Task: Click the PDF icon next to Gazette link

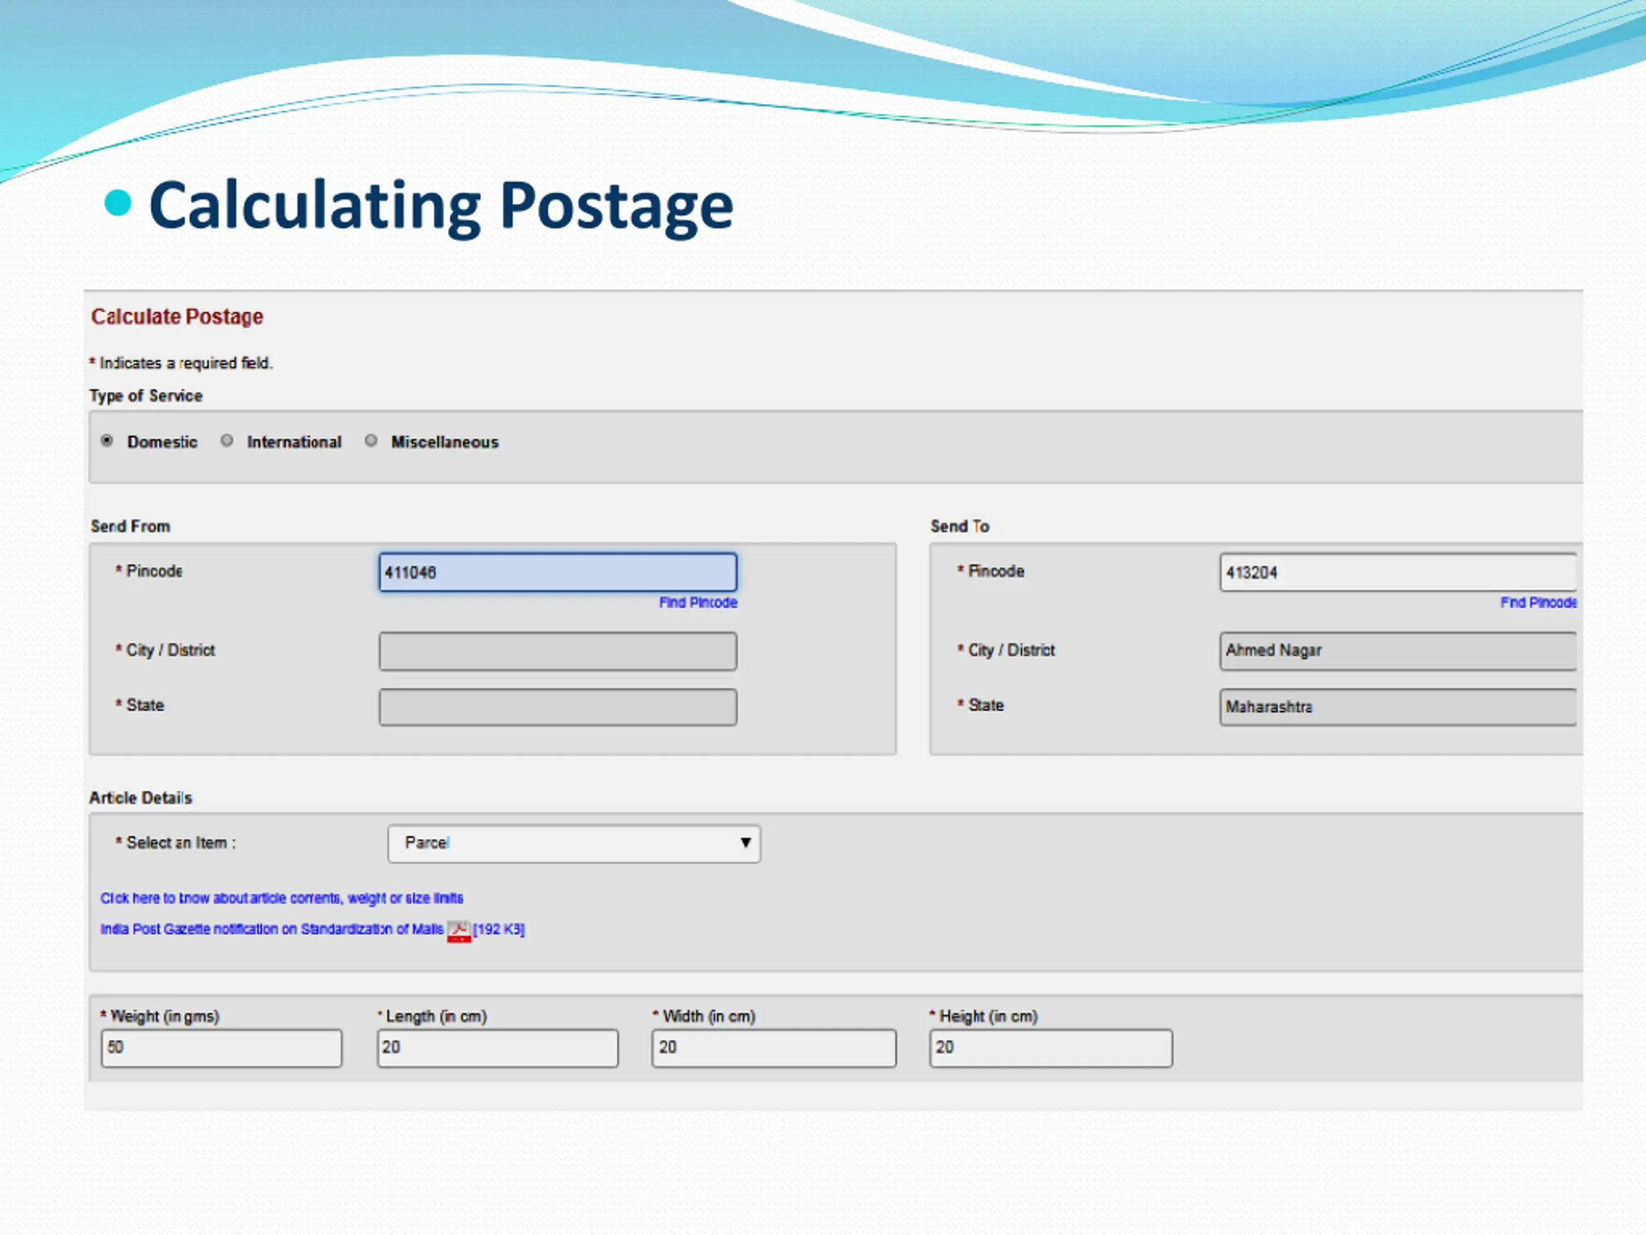Action: (x=459, y=931)
